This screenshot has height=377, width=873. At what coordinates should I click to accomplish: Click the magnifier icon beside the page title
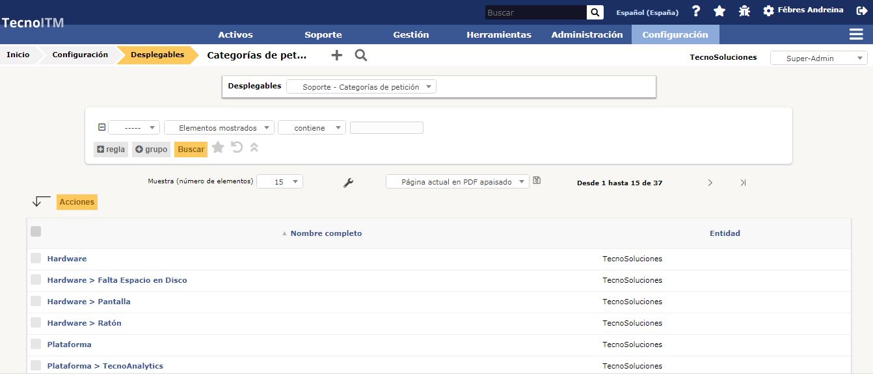(x=361, y=55)
